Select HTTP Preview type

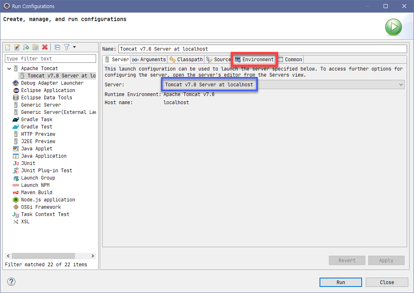point(38,134)
